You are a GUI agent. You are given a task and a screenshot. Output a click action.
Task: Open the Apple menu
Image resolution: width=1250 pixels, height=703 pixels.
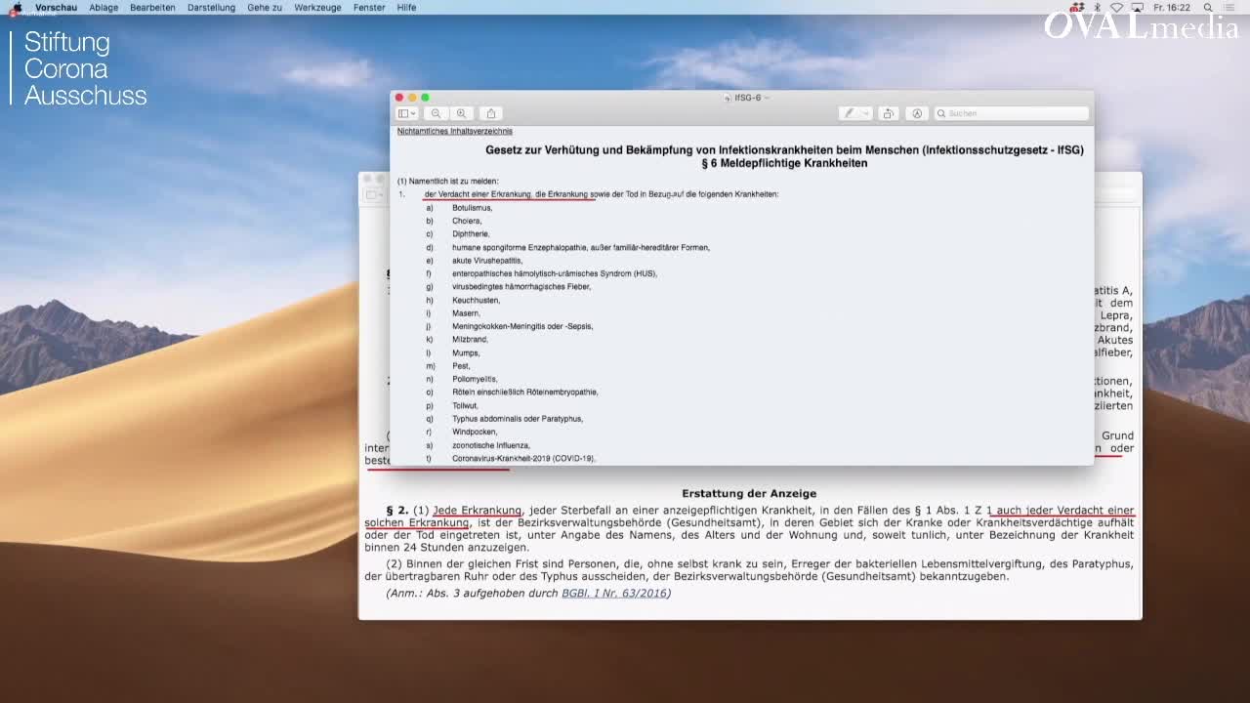[x=16, y=7]
